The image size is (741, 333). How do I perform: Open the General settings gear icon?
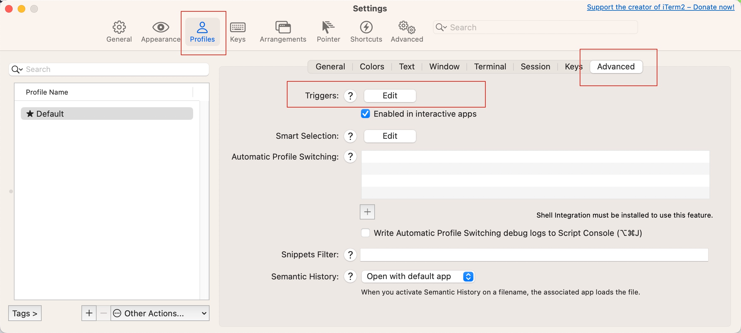(x=119, y=28)
